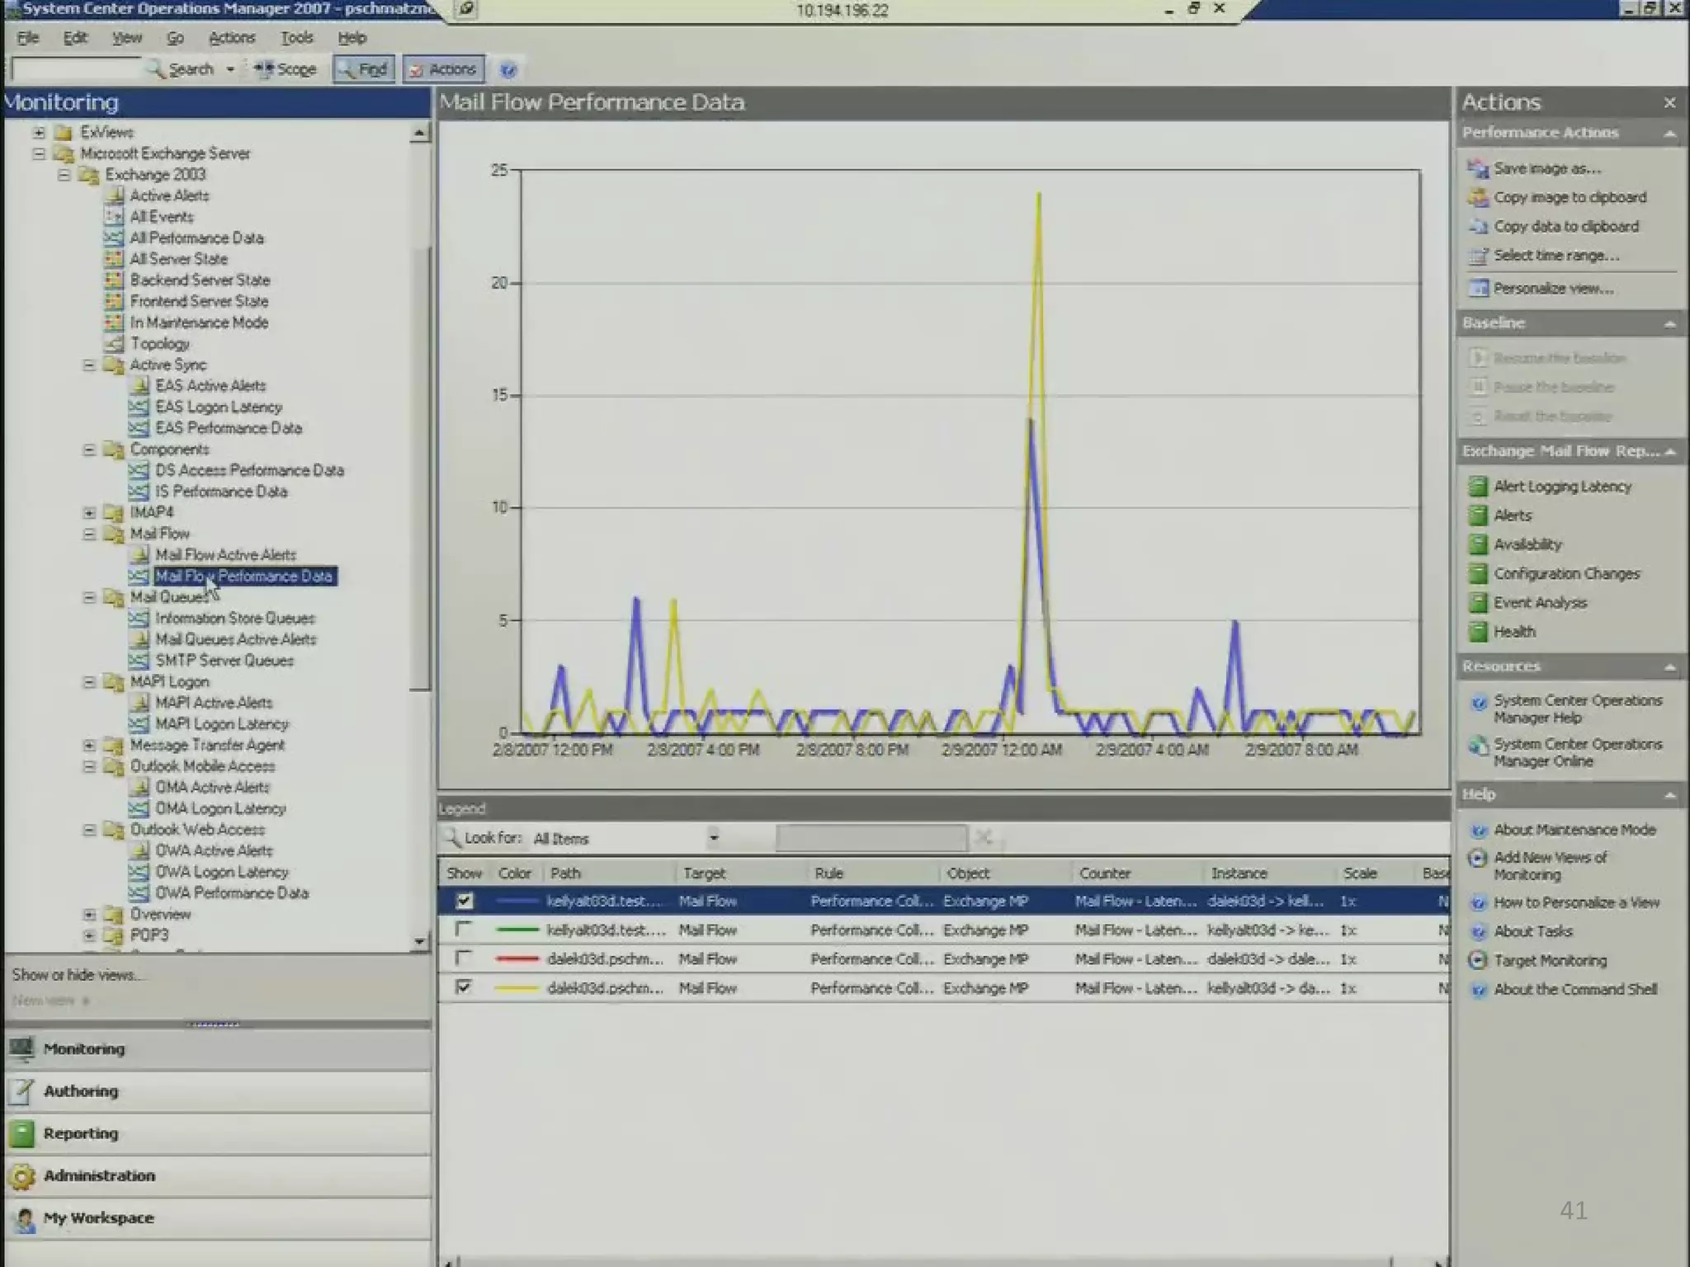
Task: Click the yellow color line in legend
Action: (x=517, y=988)
